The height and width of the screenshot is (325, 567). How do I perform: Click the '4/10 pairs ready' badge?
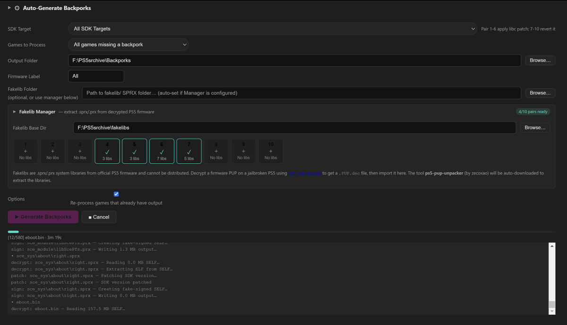tap(533, 112)
